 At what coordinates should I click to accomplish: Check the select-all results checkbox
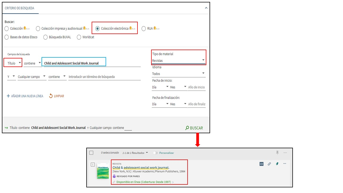(x=91, y=153)
